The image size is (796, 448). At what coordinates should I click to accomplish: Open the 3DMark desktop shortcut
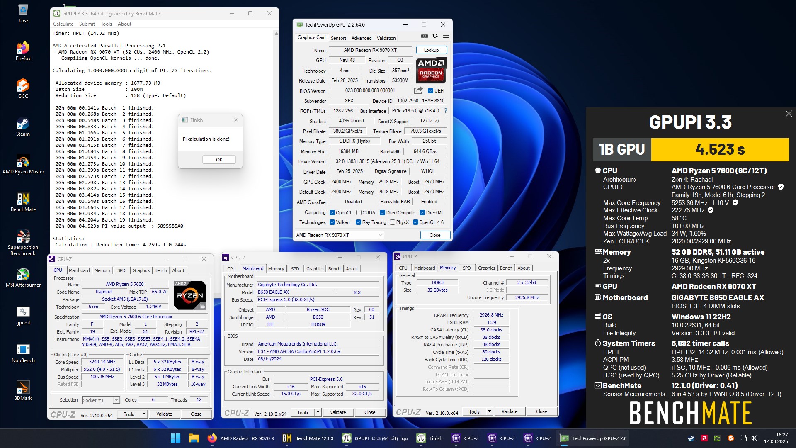(23, 391)
